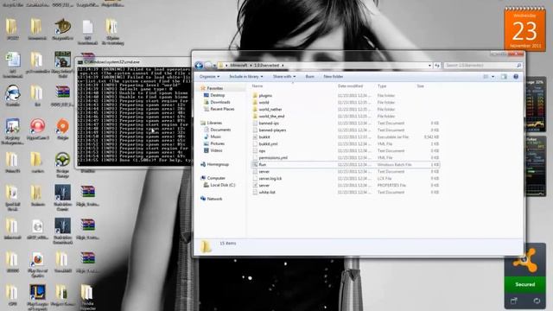Select the League of Legends desktop shortcut

37,298
